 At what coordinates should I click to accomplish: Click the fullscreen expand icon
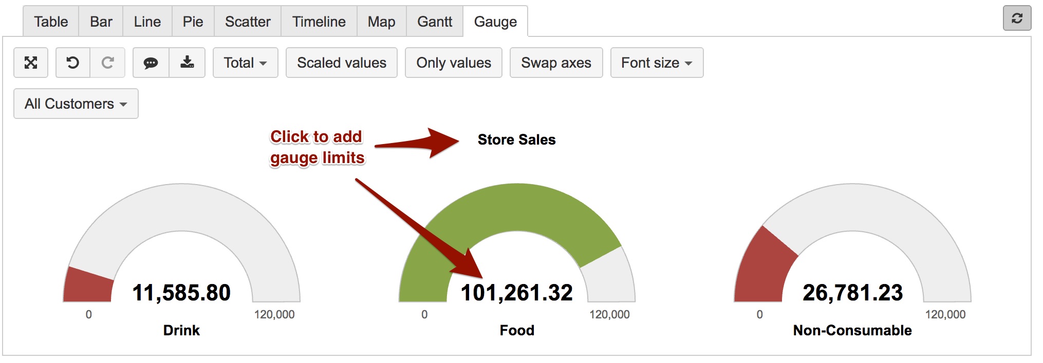tap(31, 63)
